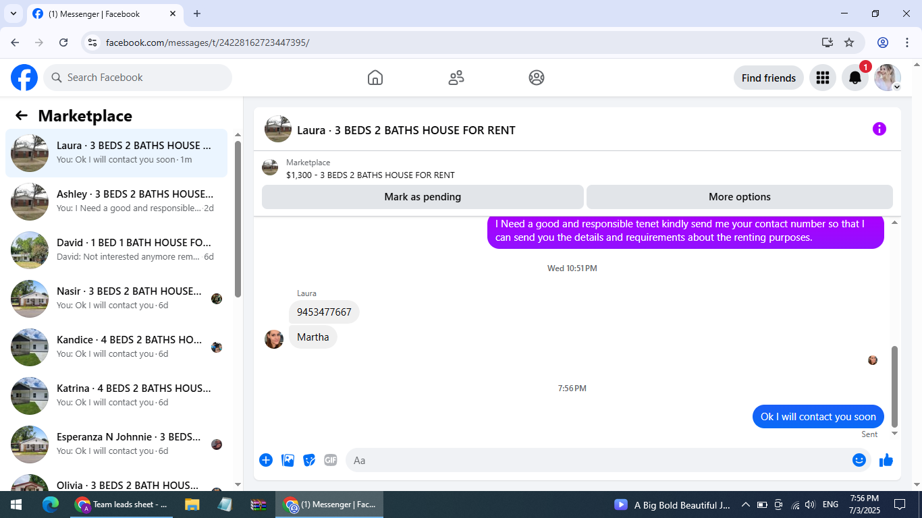The height and width of the screenshot is (518, 922).
Task: Click the address bar URL
Action: 208,42
